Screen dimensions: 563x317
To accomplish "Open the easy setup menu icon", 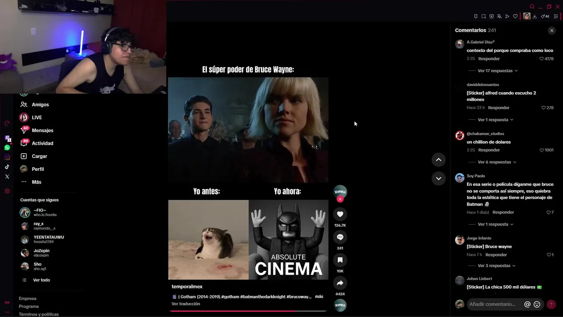I will (556, 16).
